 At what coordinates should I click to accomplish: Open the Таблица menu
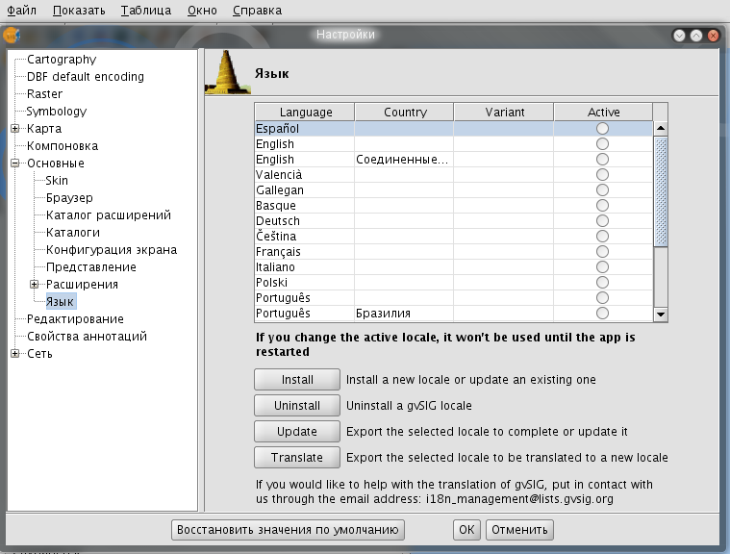pyautogui.click(x=146, y=11)
